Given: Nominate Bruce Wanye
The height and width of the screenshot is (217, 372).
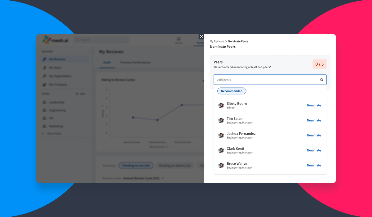Looking at the screenshot, I should (x=314, y=165).
